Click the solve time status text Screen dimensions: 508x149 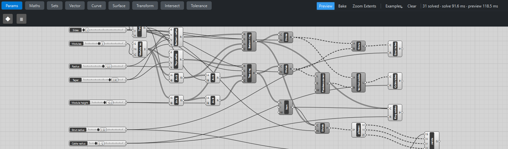[460, 6]
